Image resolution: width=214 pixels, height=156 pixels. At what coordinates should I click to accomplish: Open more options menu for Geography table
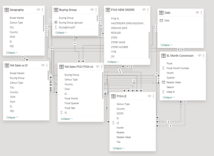click(42, 10)
